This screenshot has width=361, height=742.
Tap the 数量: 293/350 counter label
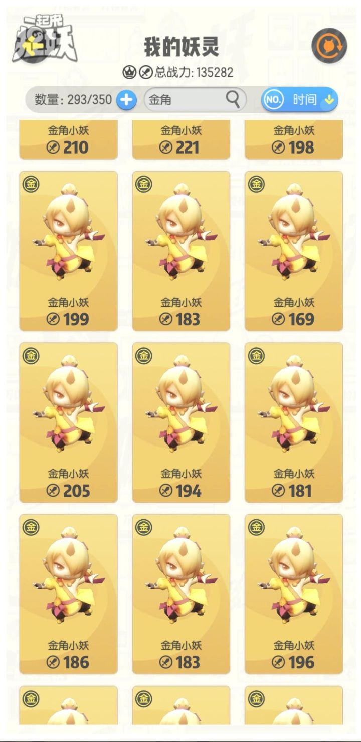[73, 100]
